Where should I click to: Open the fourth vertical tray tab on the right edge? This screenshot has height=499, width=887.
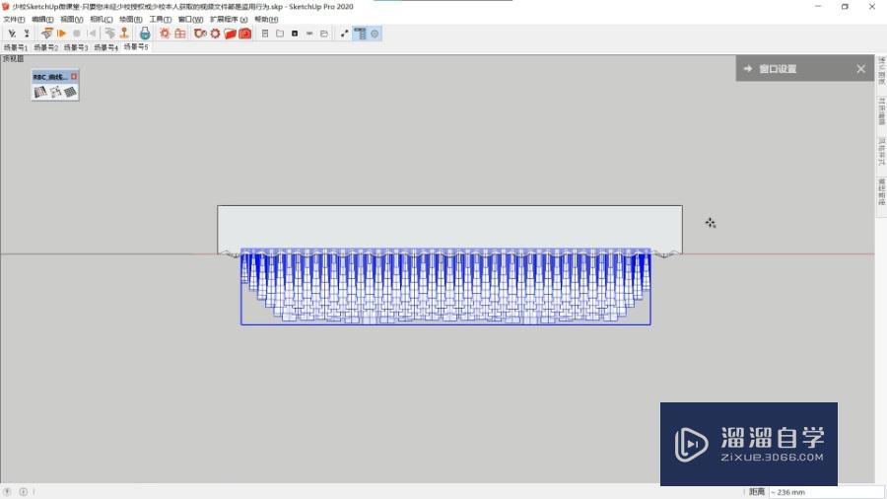pos(881,191)
